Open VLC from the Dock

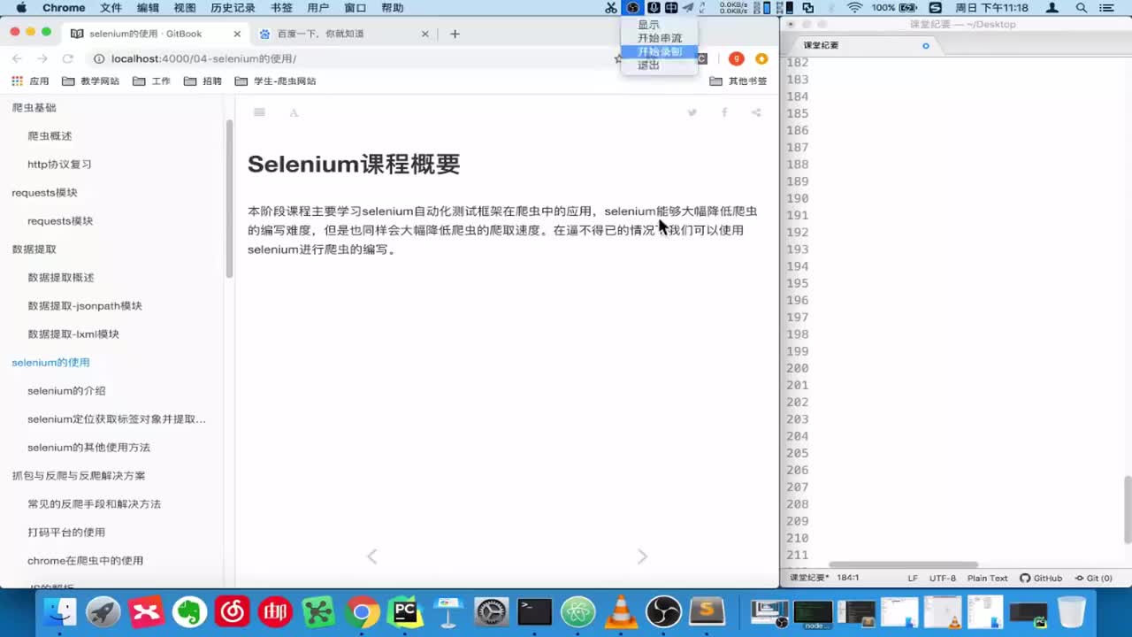[621, 611]
